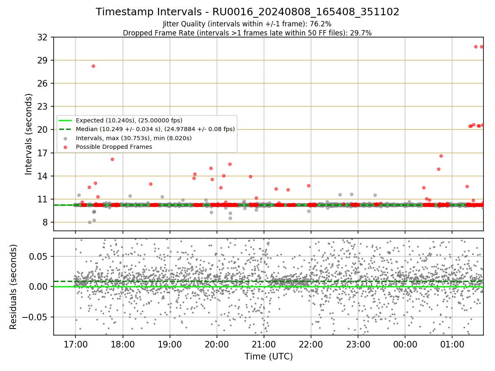Click the plot title 'Timestamp Intervals - RU0016_20240808_165408_351102'
495x371 pixels.
[247, 12]
